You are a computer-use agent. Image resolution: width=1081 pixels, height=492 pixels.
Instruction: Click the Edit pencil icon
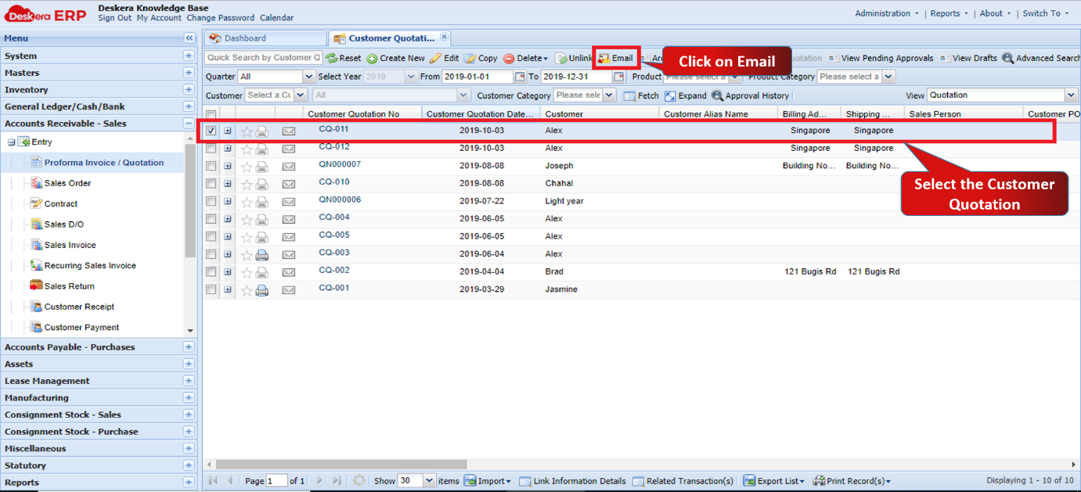coord(436,58)
